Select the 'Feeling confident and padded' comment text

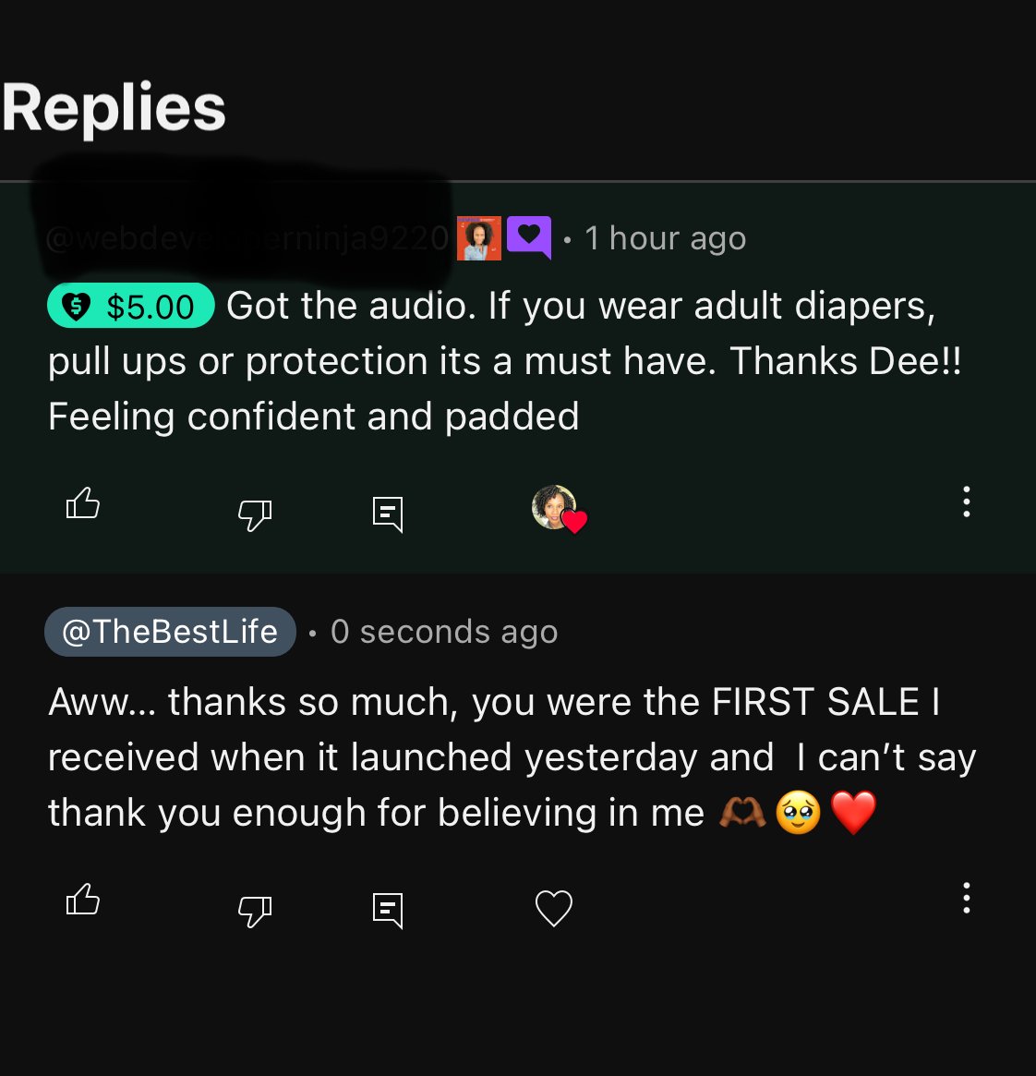click(314, 417)
